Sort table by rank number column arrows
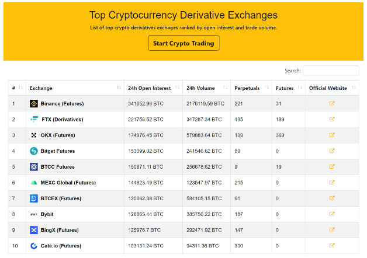The width and height of the screenshot is (367, 258). pyautogui.click(x=20, y=88)
